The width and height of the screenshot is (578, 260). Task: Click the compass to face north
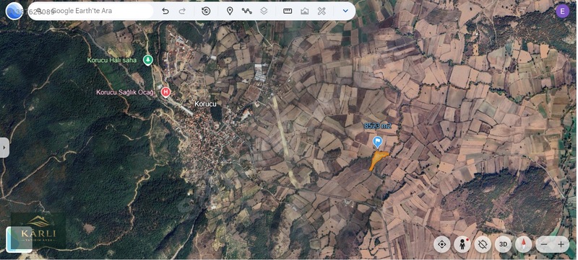tap(523, 244)
